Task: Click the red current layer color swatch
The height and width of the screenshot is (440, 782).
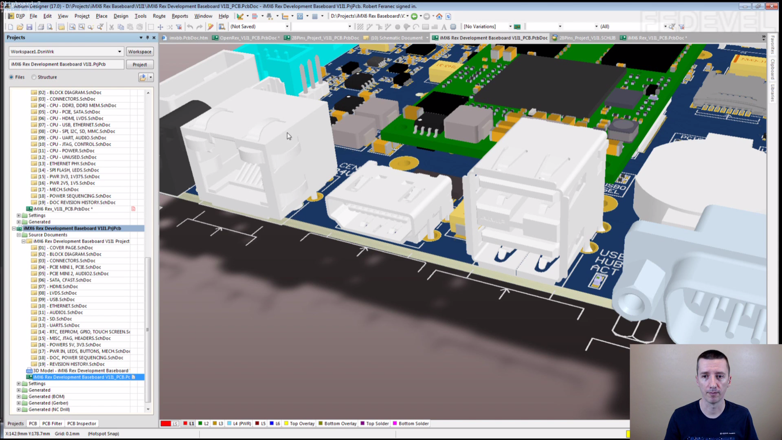Action: click(166, 424)
